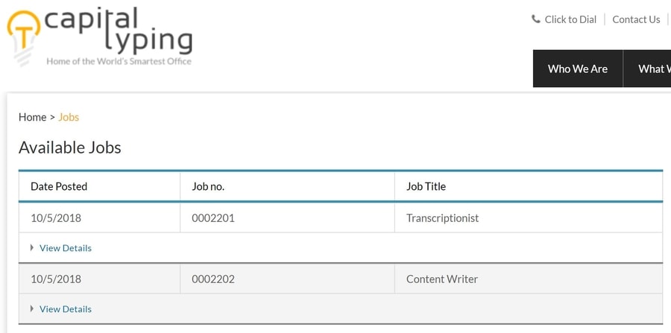Select job number 0002202 cell
The width and height of the screenshot is (671, 333).
coord(287,279)
